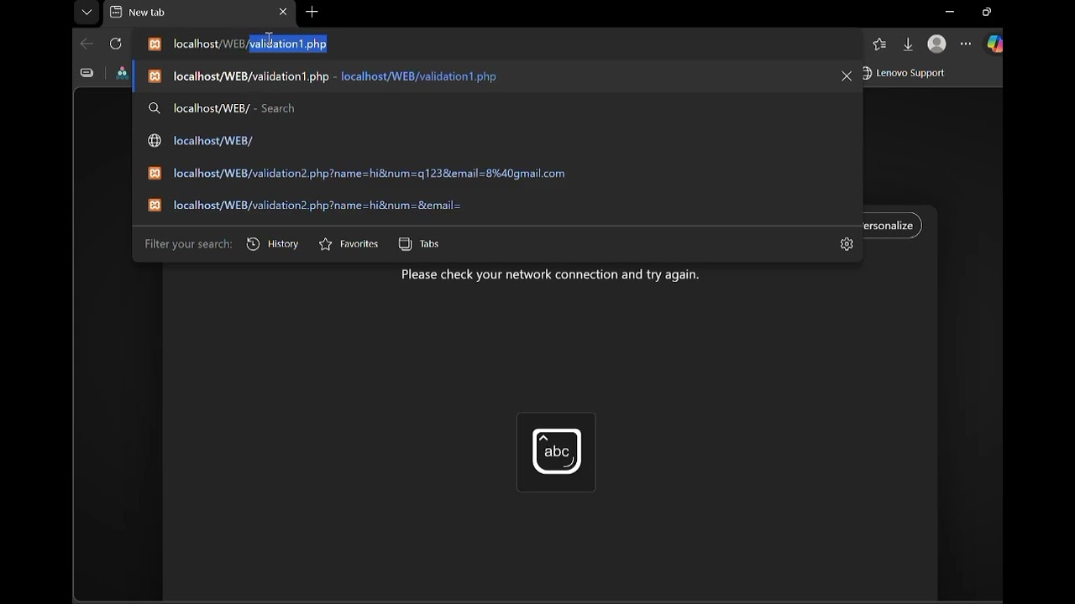Click the second favorites bar bookmark icon
This screenshot has width=1075, height=604.
click(x=122, y=73)
